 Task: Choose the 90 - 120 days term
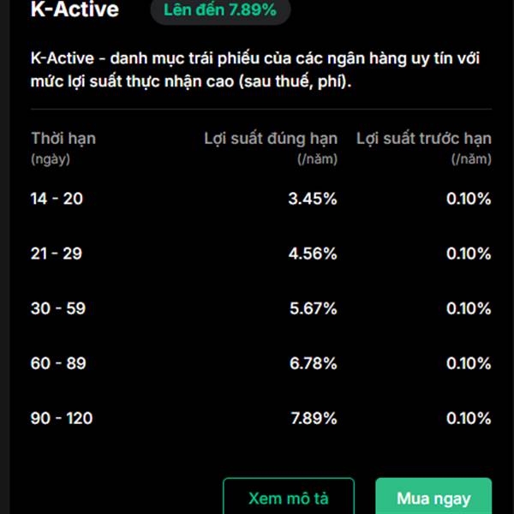point(62,418)
